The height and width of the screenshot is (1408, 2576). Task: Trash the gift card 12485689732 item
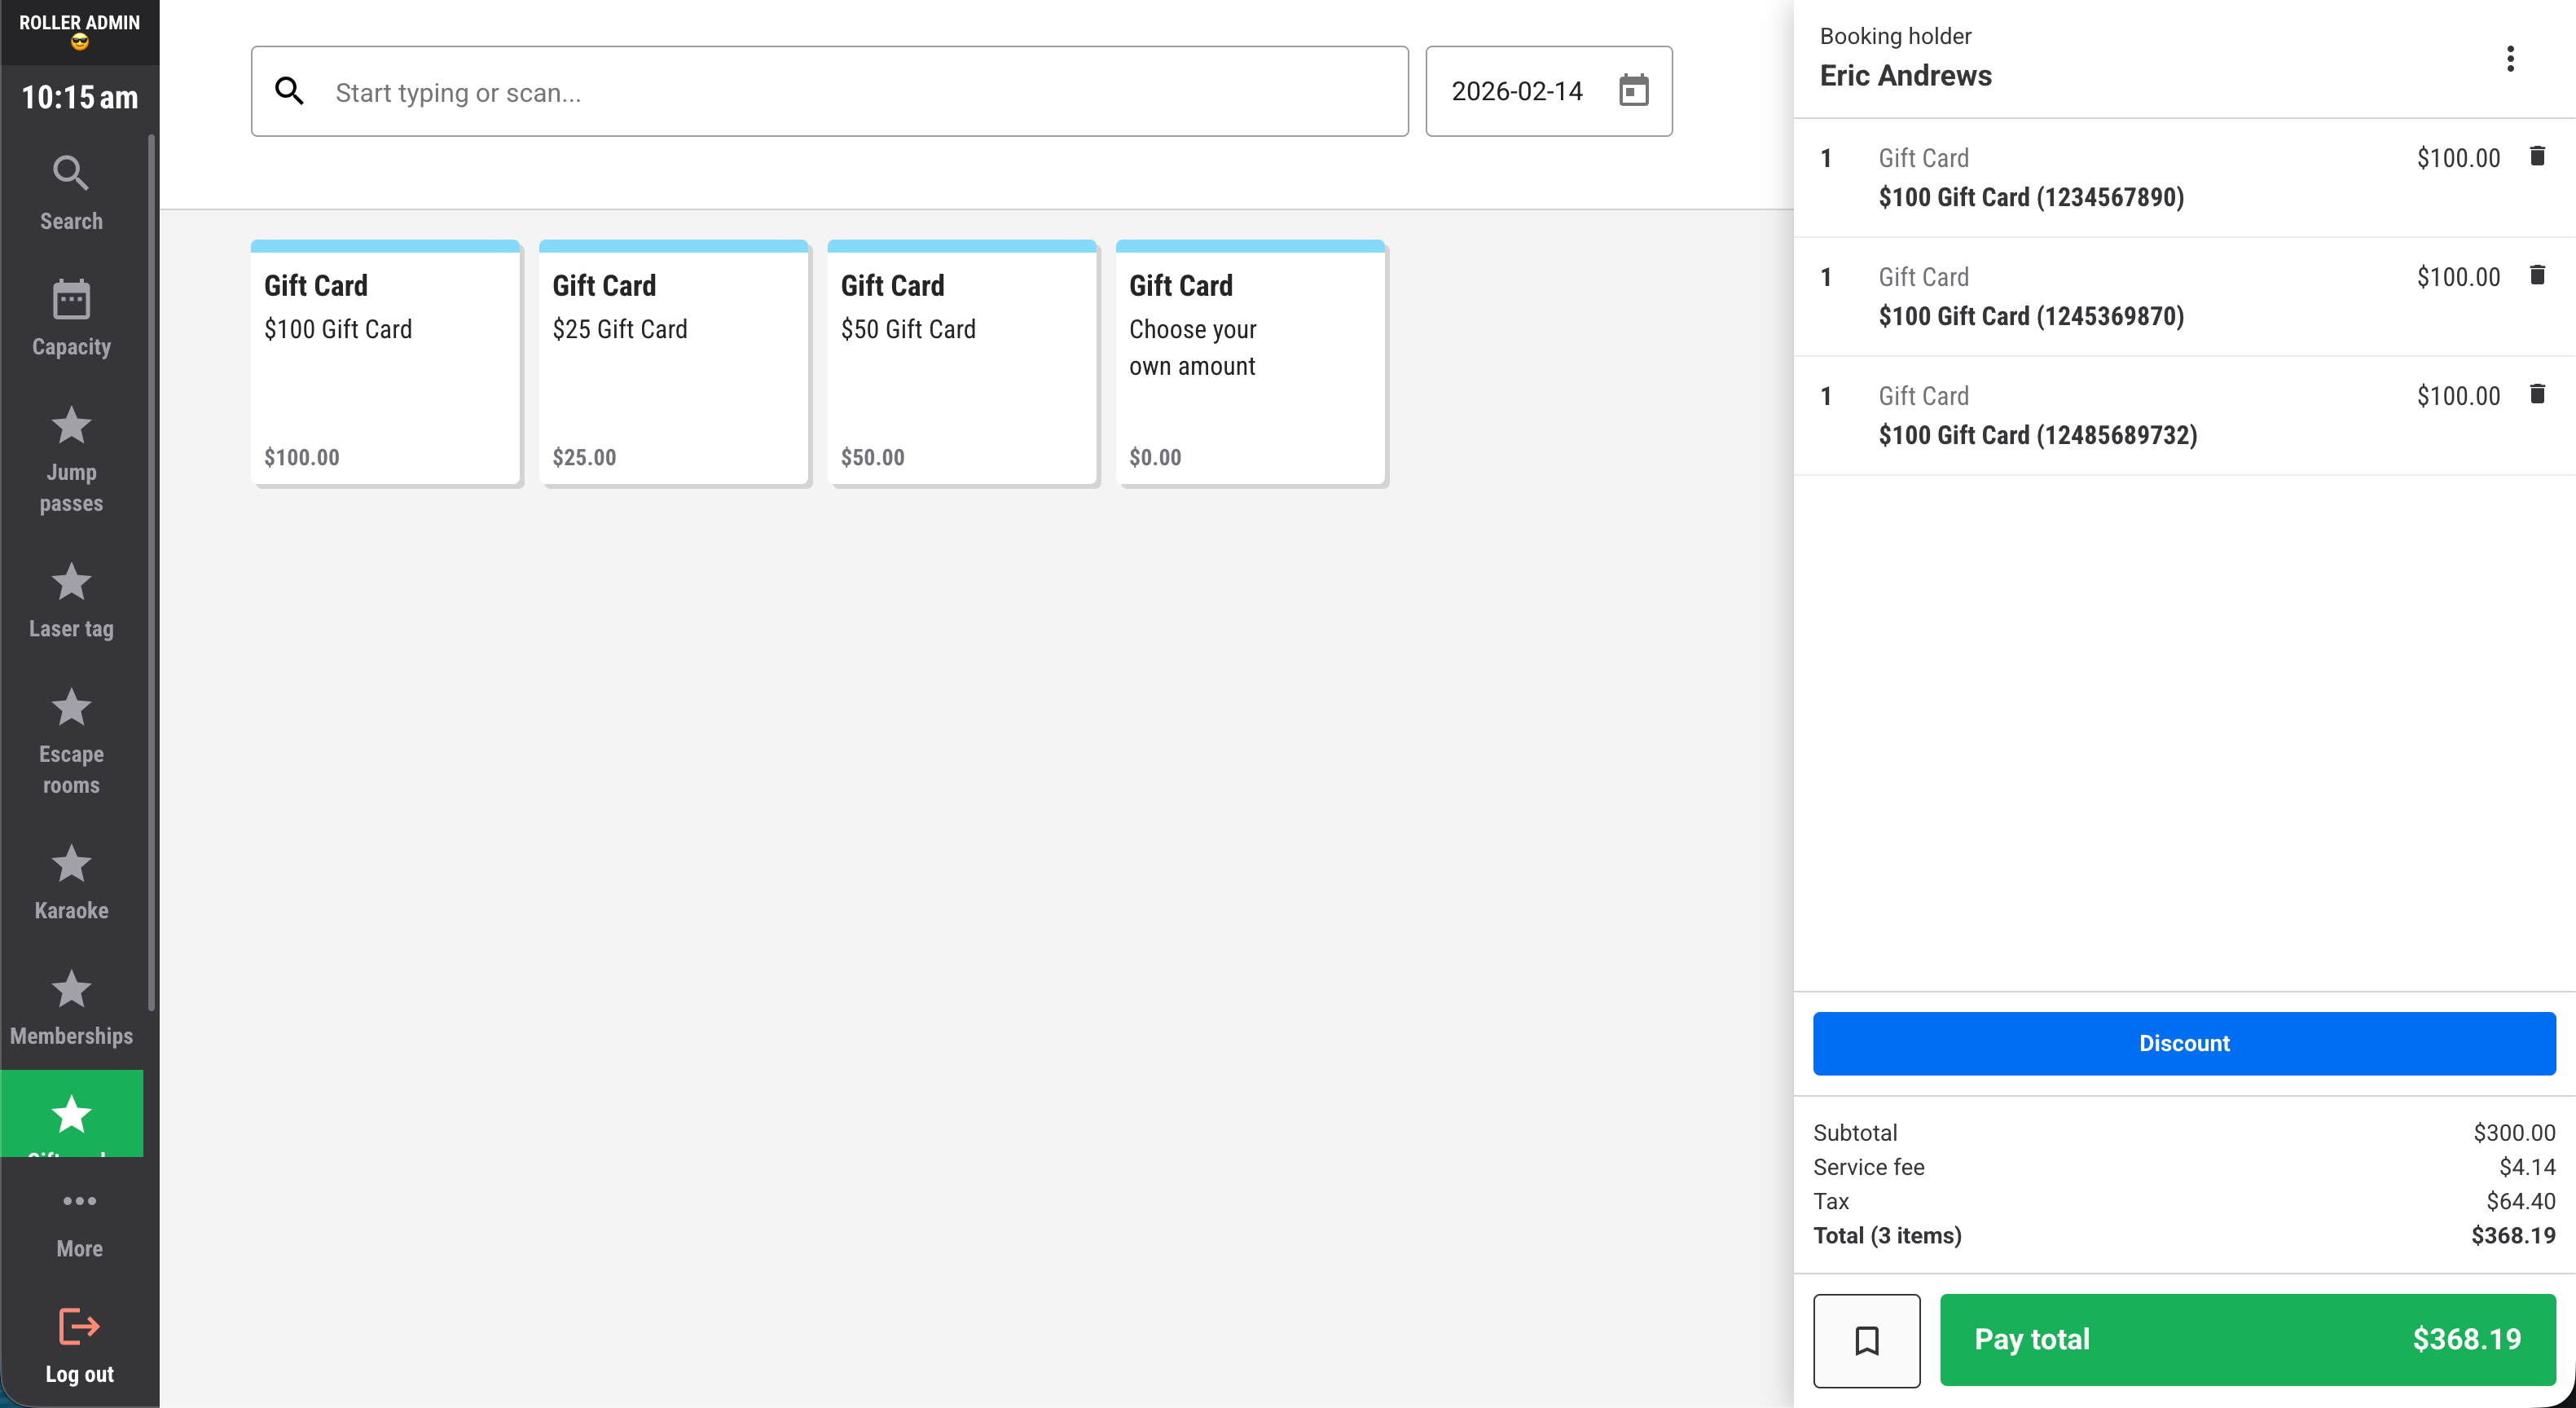(x=2536, y=394)
